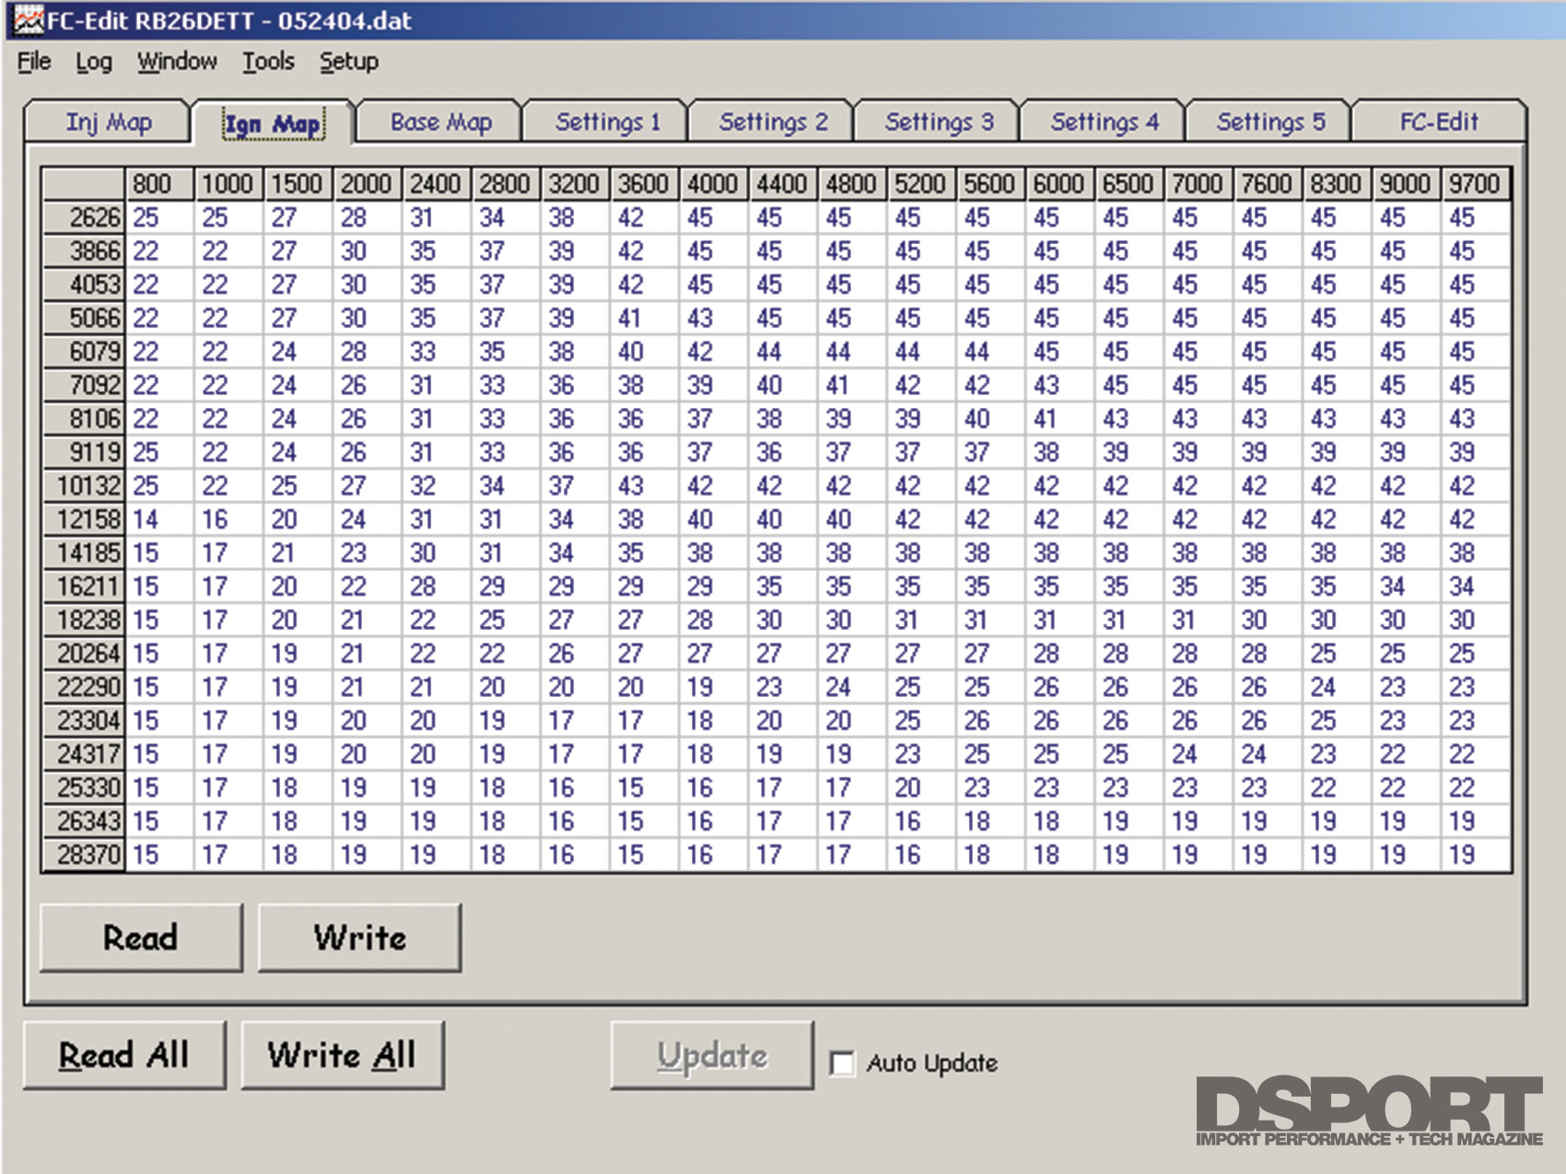Viewport: 1566px width, 1174px height.
Task: Click the Read All button
Action: pos(124,1055)
